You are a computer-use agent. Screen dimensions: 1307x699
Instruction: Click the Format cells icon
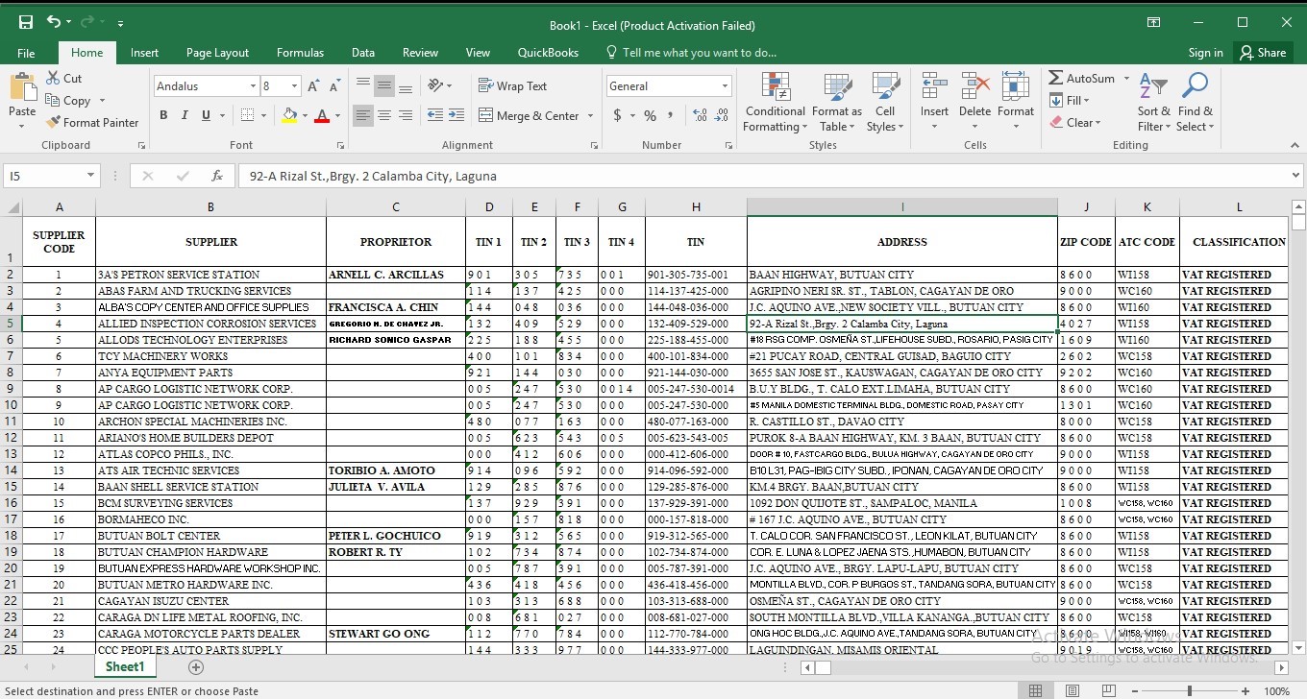pos(1016,87)
